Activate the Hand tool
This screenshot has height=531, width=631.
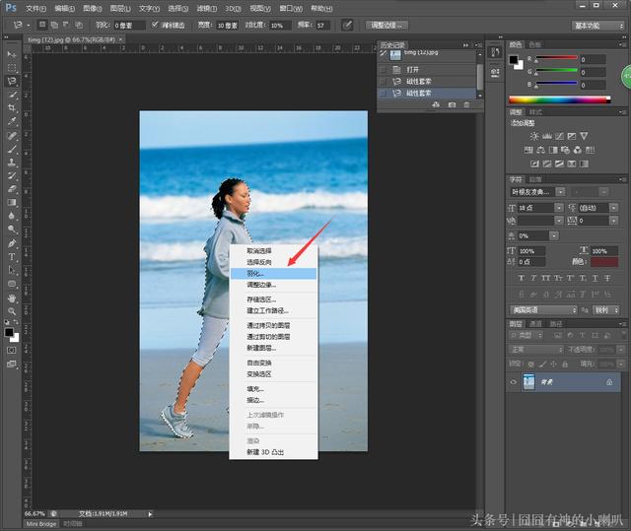12,298
